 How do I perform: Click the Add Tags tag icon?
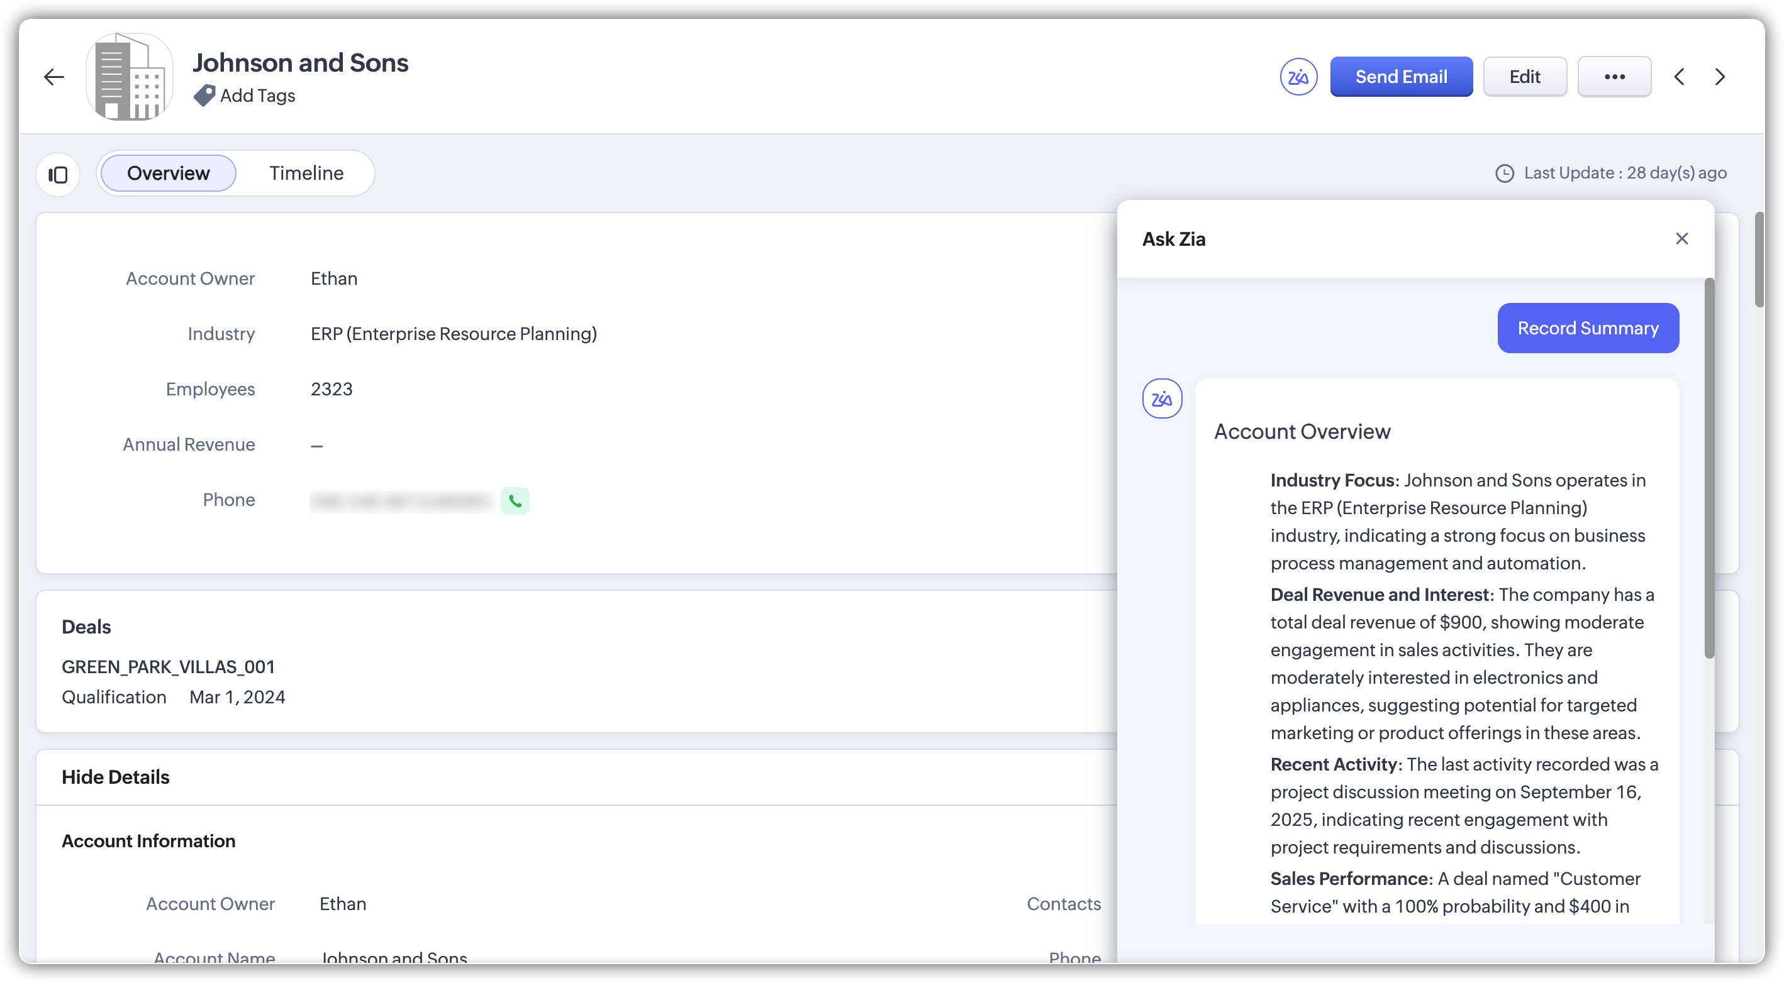[204, 96]
